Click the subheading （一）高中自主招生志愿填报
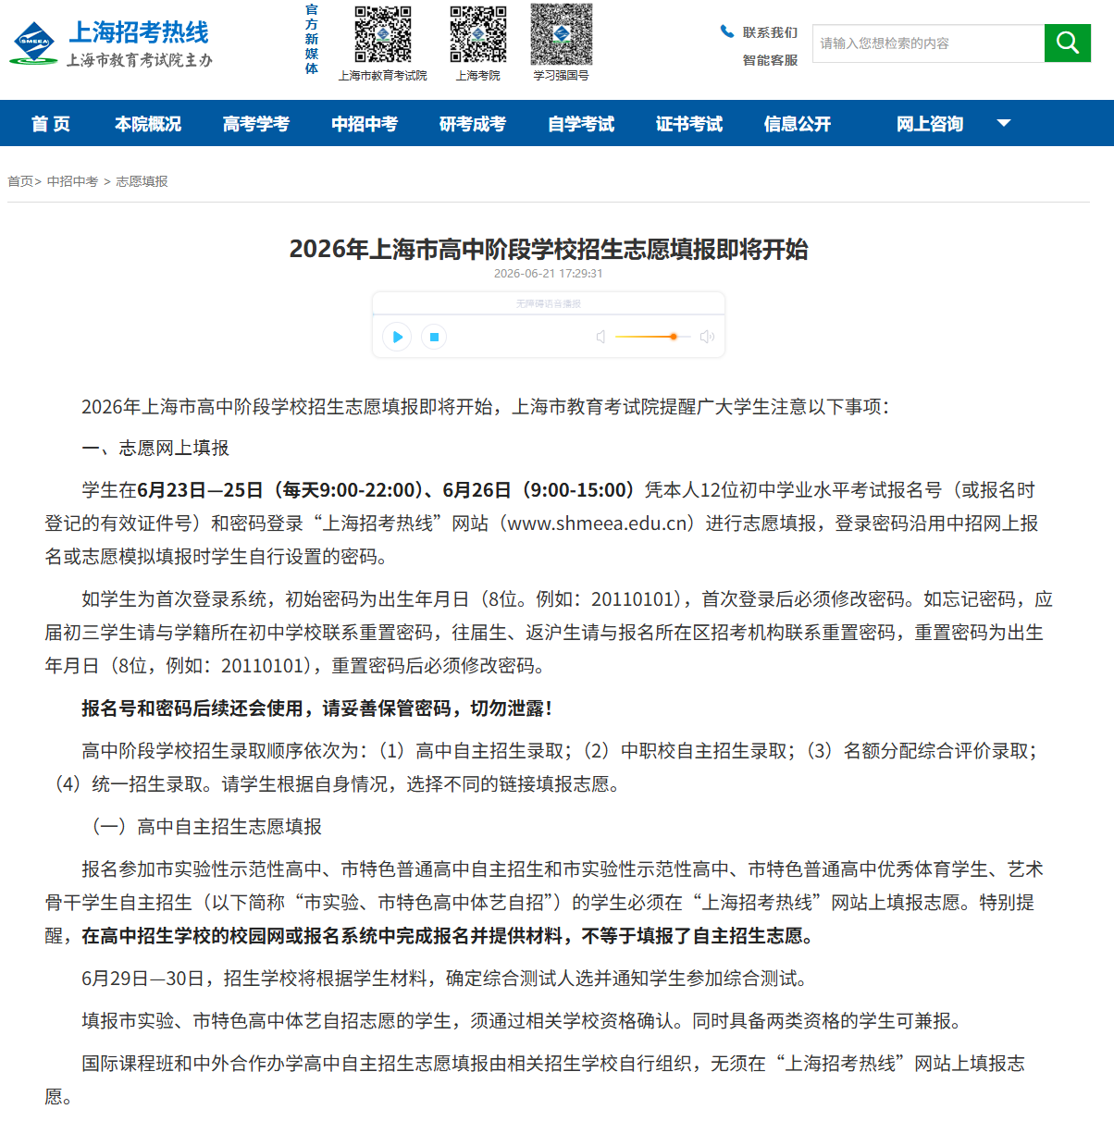This screenshot has height=1121, width=1114. pos(202,827)
